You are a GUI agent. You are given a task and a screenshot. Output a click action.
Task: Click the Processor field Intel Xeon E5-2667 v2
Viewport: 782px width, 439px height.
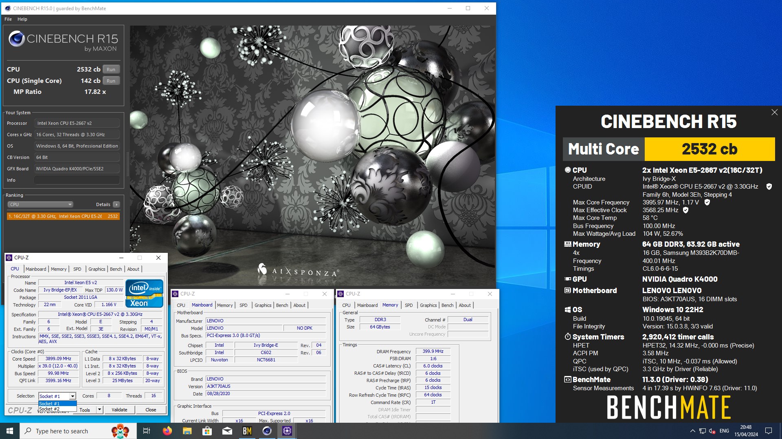click(x=77, y=123)
